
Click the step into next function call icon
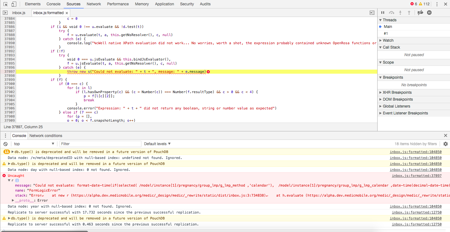(x=400, y=13)
